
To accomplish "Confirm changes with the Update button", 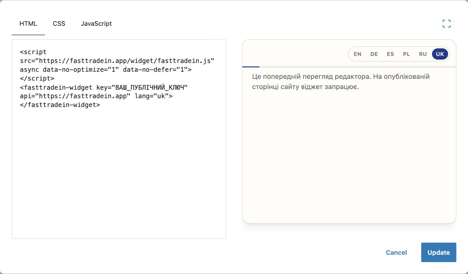I will [x=439, y=252].
